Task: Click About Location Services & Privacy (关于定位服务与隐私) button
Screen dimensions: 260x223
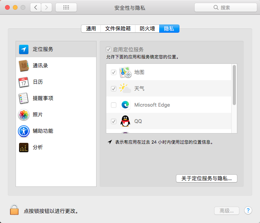Action: pos(207,179)
